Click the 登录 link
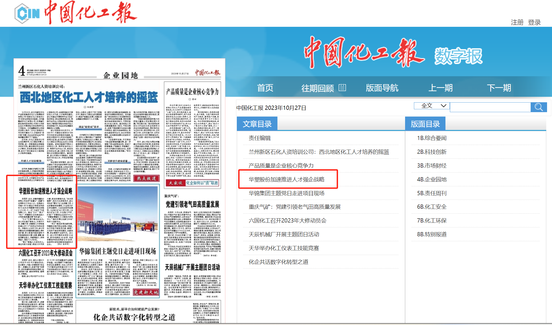Viewport: 552px width, 325px height. (x=534, y=22)
